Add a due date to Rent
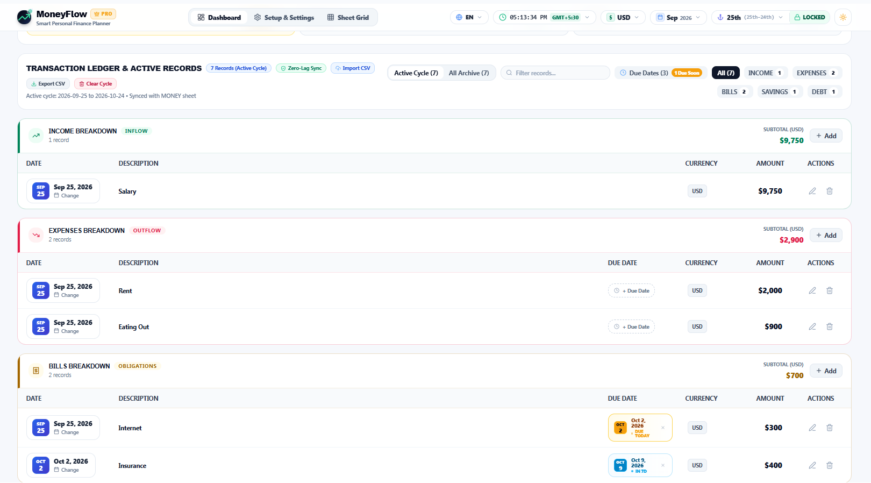The image size is (871, 483). tap(632, 291)
